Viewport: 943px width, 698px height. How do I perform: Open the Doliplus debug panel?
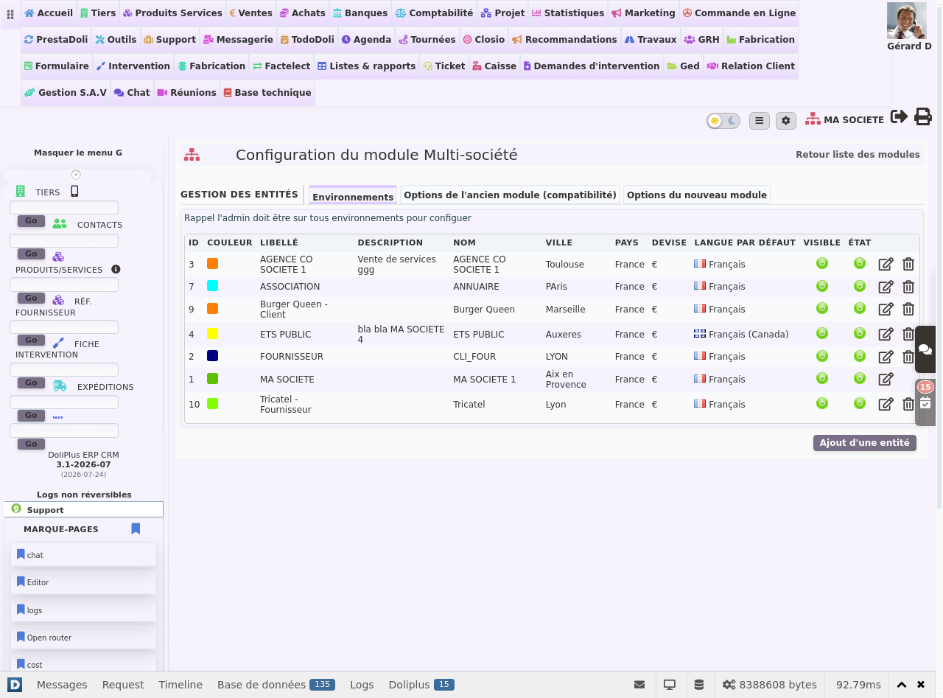[x=421, y=685]
